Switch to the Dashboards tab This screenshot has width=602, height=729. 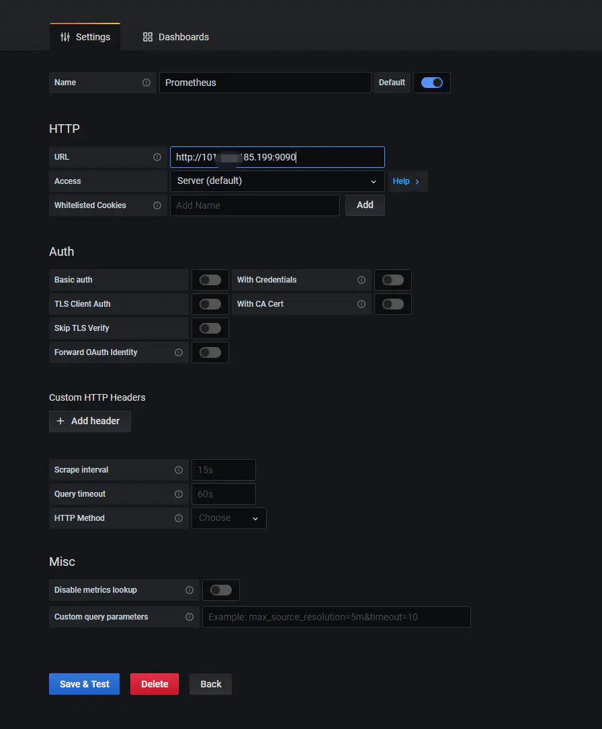click(176, 37)
